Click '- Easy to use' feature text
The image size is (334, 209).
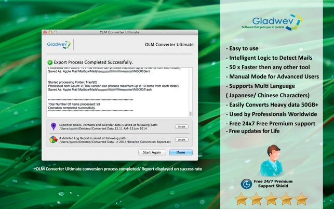(x=242, y=49)
